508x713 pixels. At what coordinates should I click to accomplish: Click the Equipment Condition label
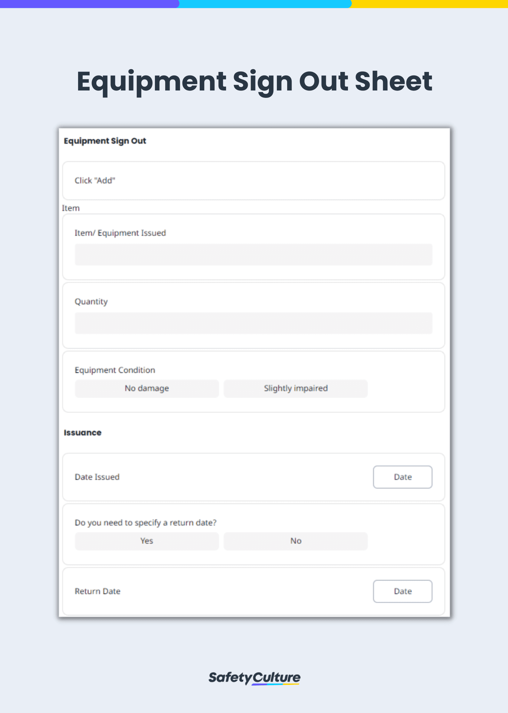pos(115,370)
